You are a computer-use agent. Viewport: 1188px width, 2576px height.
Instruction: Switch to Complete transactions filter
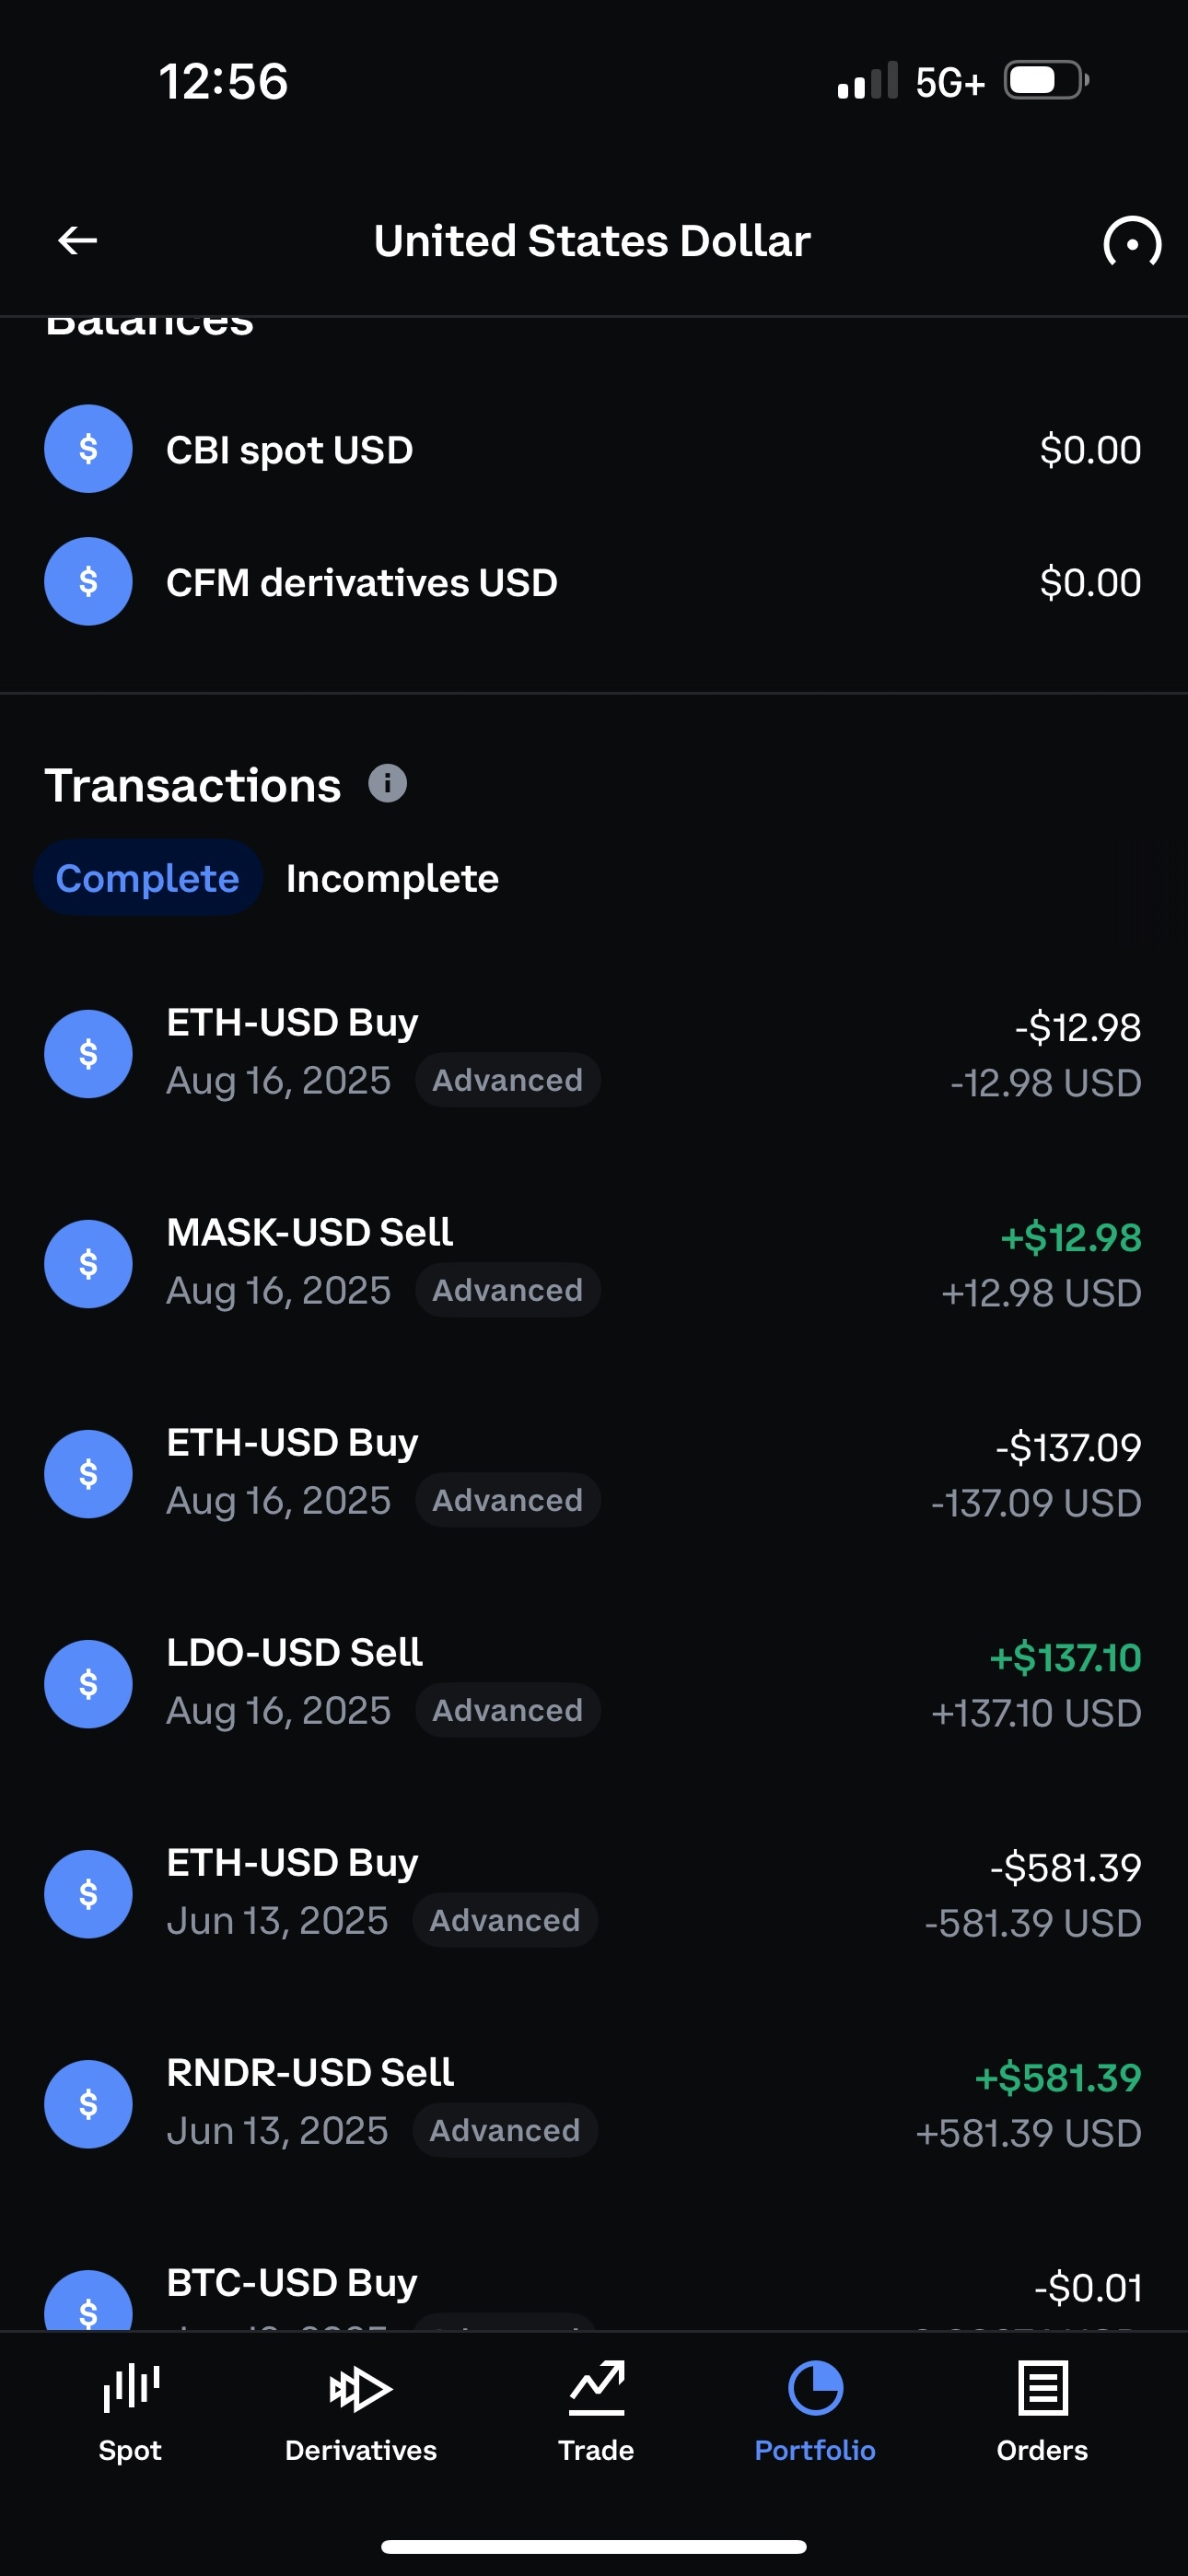click(148, 878)
